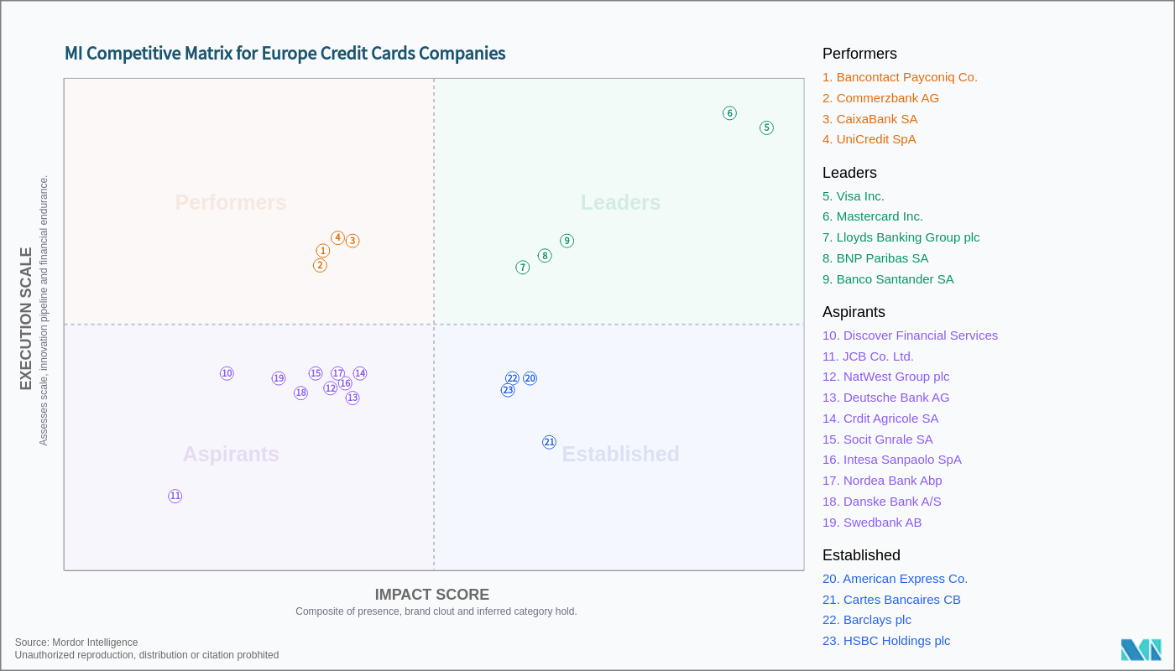
Task: Click Barclays plc in the Established list
Action: (867, 620)
